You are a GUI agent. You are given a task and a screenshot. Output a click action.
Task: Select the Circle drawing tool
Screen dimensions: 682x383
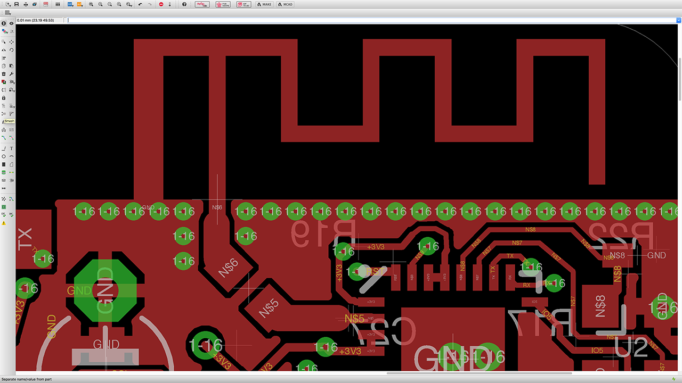pyautogui.click(x=4, y=156)
